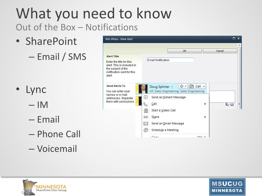
Task: Click the MSUCUG Minnesota logo
Action: (227, 187)
